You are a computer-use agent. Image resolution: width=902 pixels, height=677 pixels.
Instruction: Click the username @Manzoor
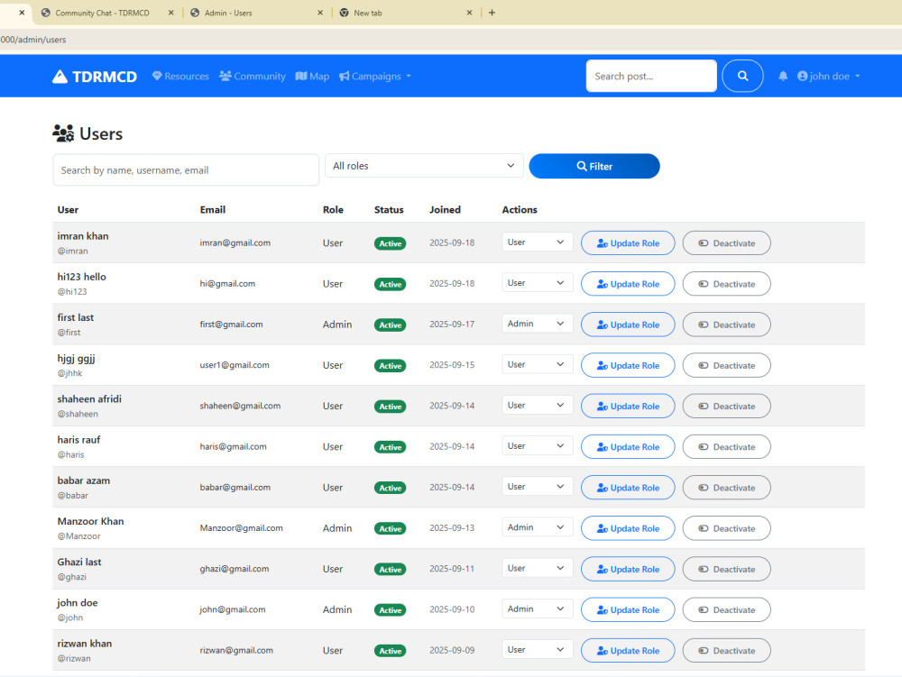click(78, 536)
